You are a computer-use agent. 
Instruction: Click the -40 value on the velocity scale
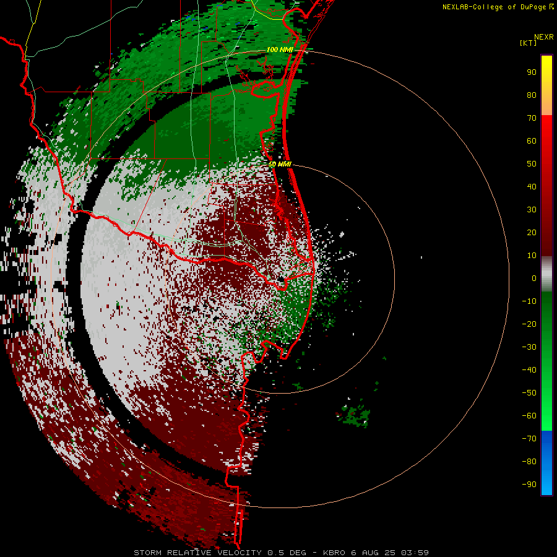pos(529,370)
